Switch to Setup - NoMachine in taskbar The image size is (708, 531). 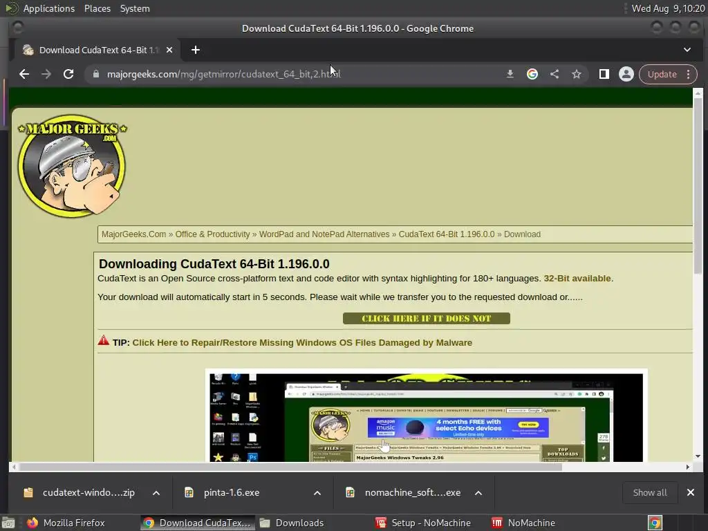[x=424, y=523]
